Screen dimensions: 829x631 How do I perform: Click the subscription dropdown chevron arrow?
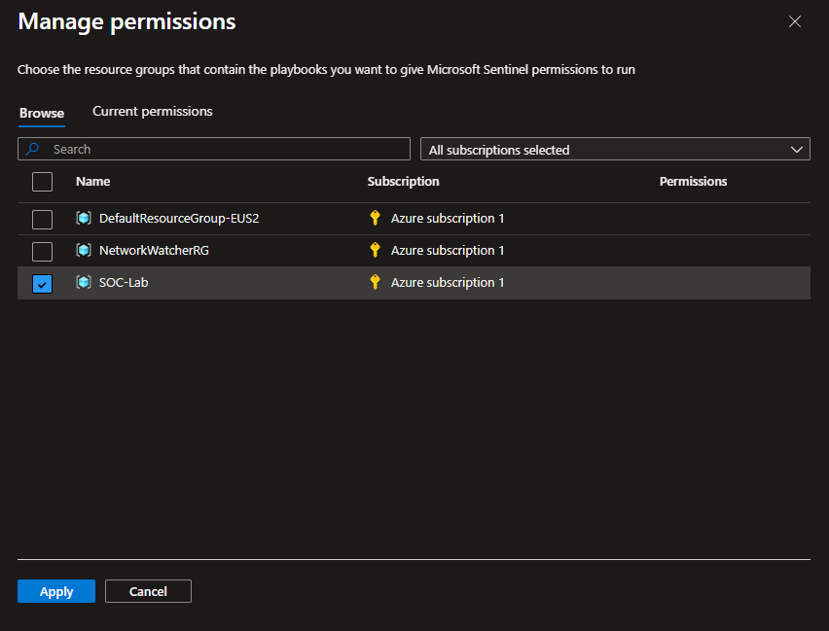click(x=797, y=150)
